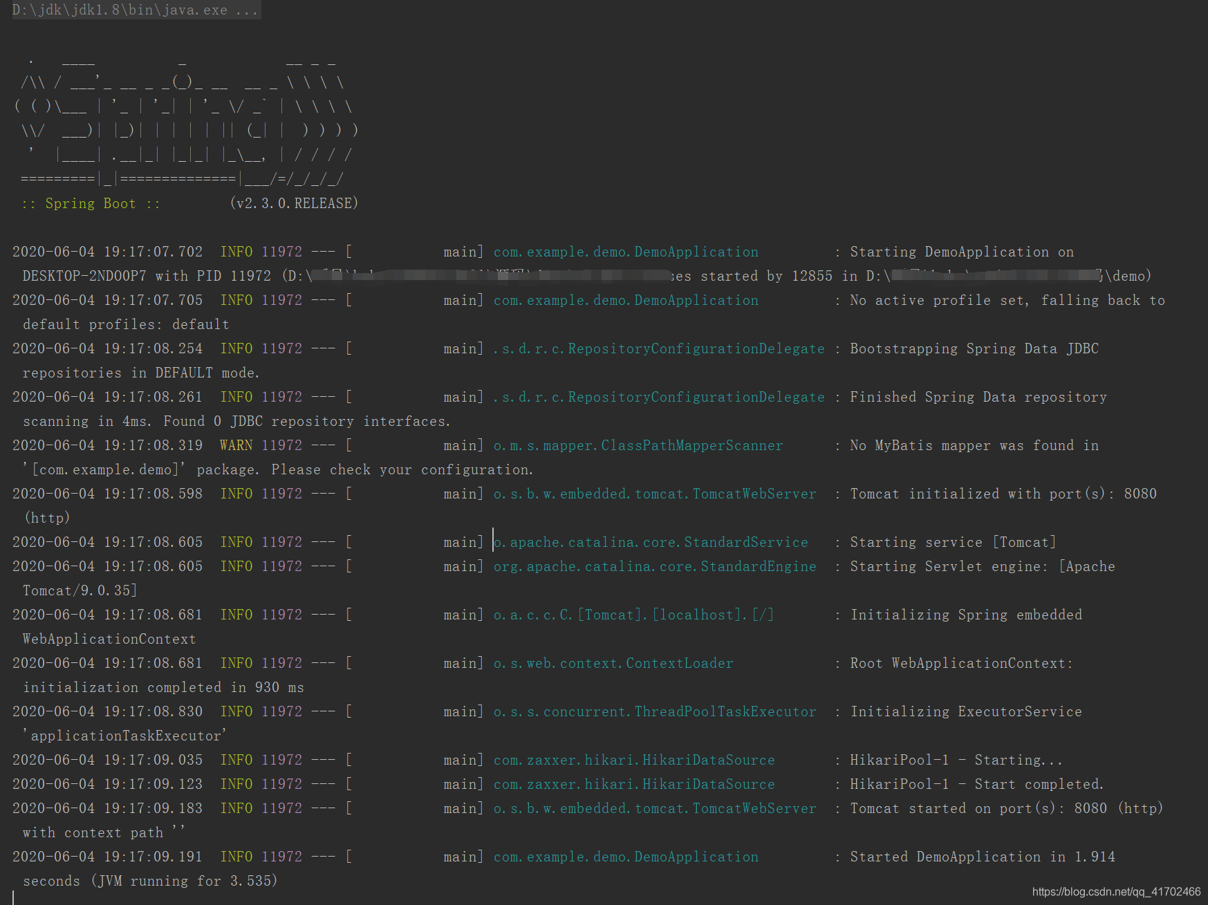Click 'Initializing Spring embedded' message
The image size is (1208, 905).
[966, 615]
